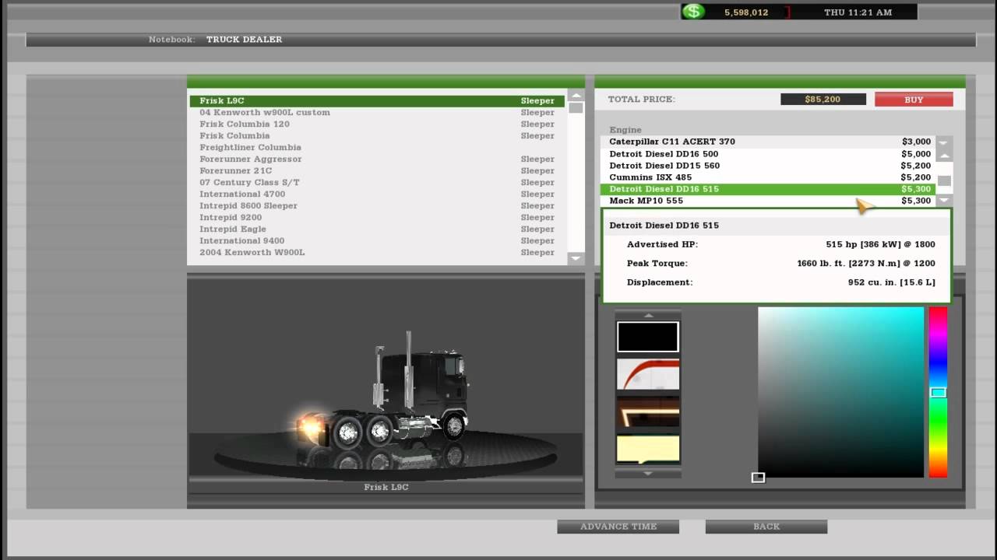This screenshot has height=560, width=997.
Task: Select Frisk L9C truck
Action: coord(377,101)
